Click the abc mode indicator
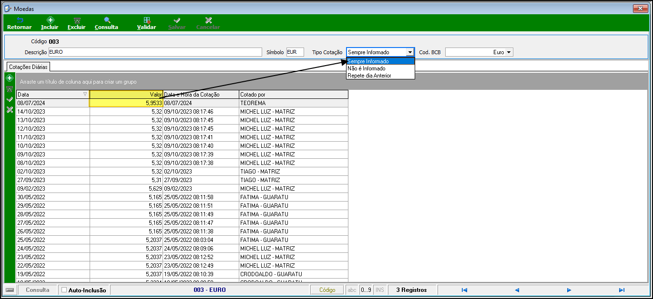Screen dimensions: 653x299 [x=352, y=290]
